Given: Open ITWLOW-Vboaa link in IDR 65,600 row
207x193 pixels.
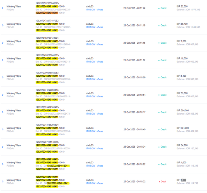Looking at the screenshot, I should [x=94, y=96].
